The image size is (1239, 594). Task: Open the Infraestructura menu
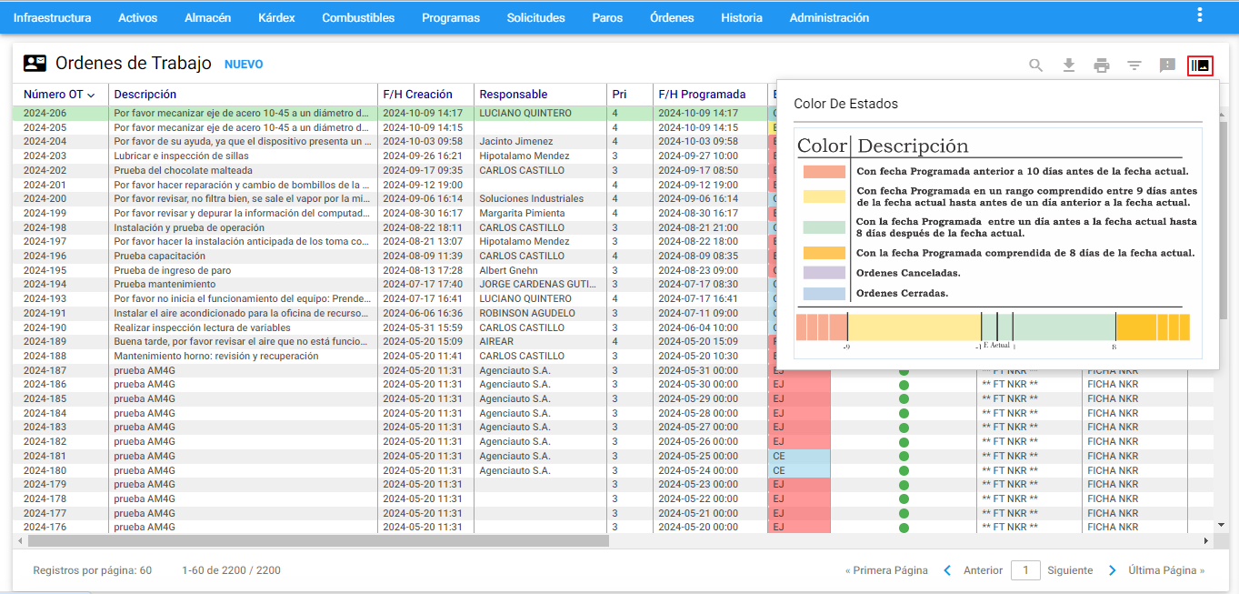(52, 17)
